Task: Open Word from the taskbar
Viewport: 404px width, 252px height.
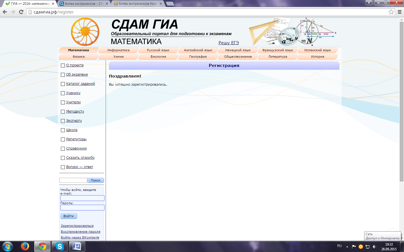Action: 77,247
